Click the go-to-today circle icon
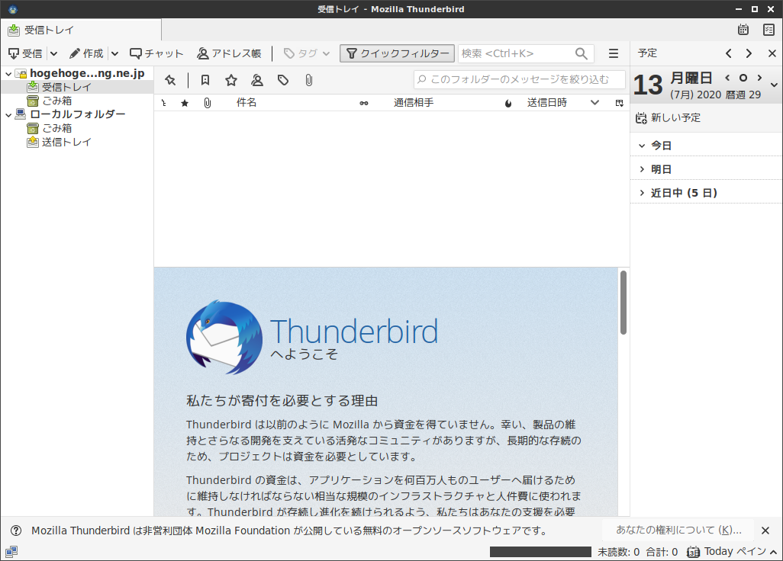Image resolution: width=783 pixels, height=561 pixels. click(743, 78)
